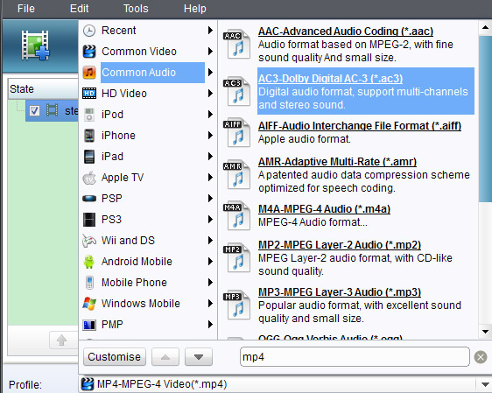The image size is (492, 393).
Task: Open the File menu
Action: (26, 9)
